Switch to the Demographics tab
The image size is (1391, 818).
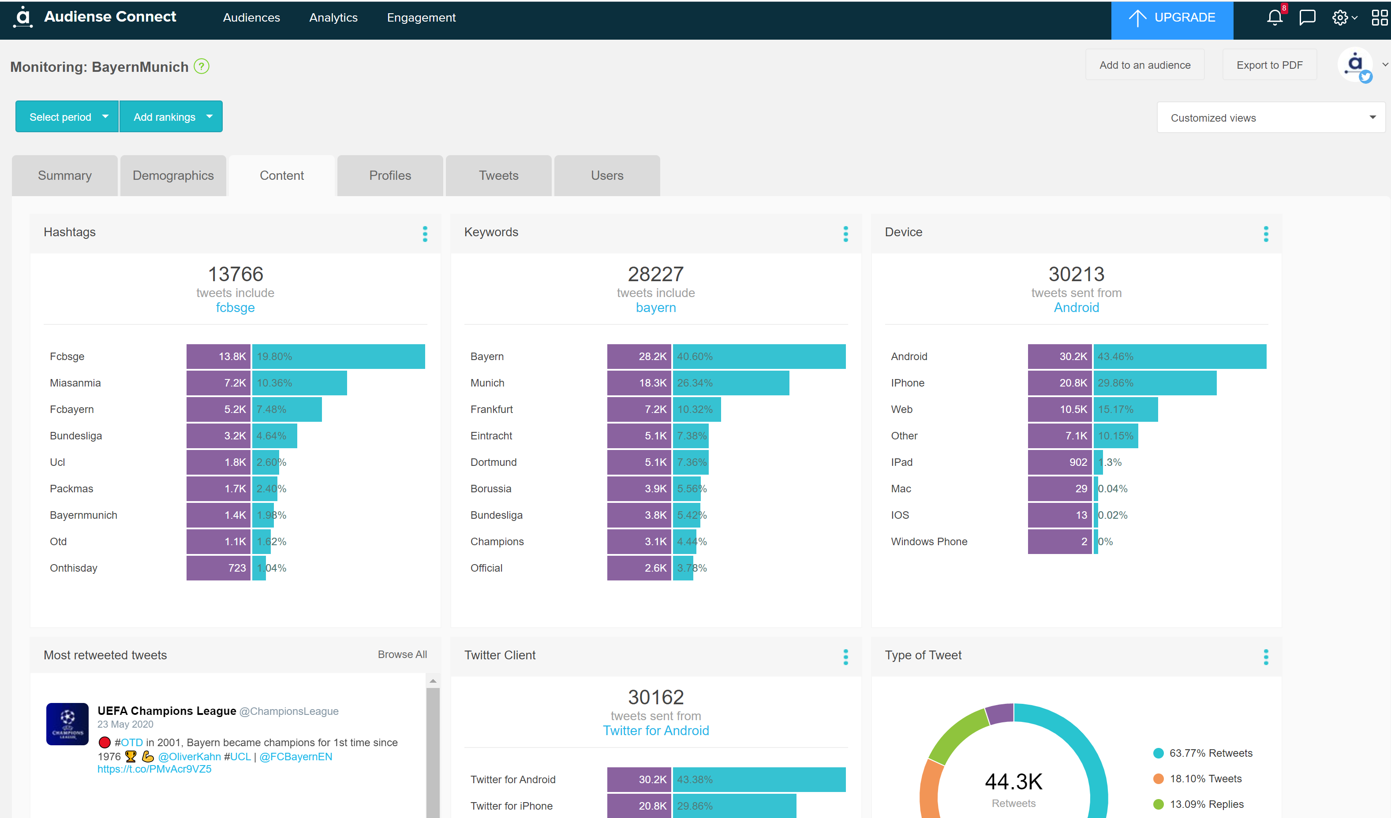[x=173, y=175]
